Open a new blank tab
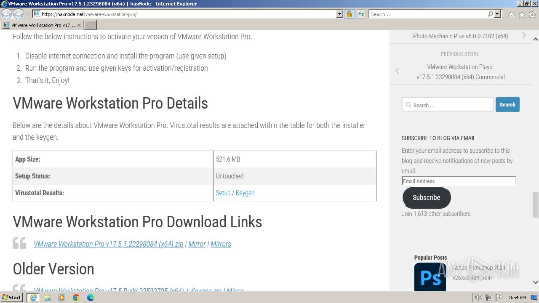Viewport: 539px width, 303px height. pos(91,25)
